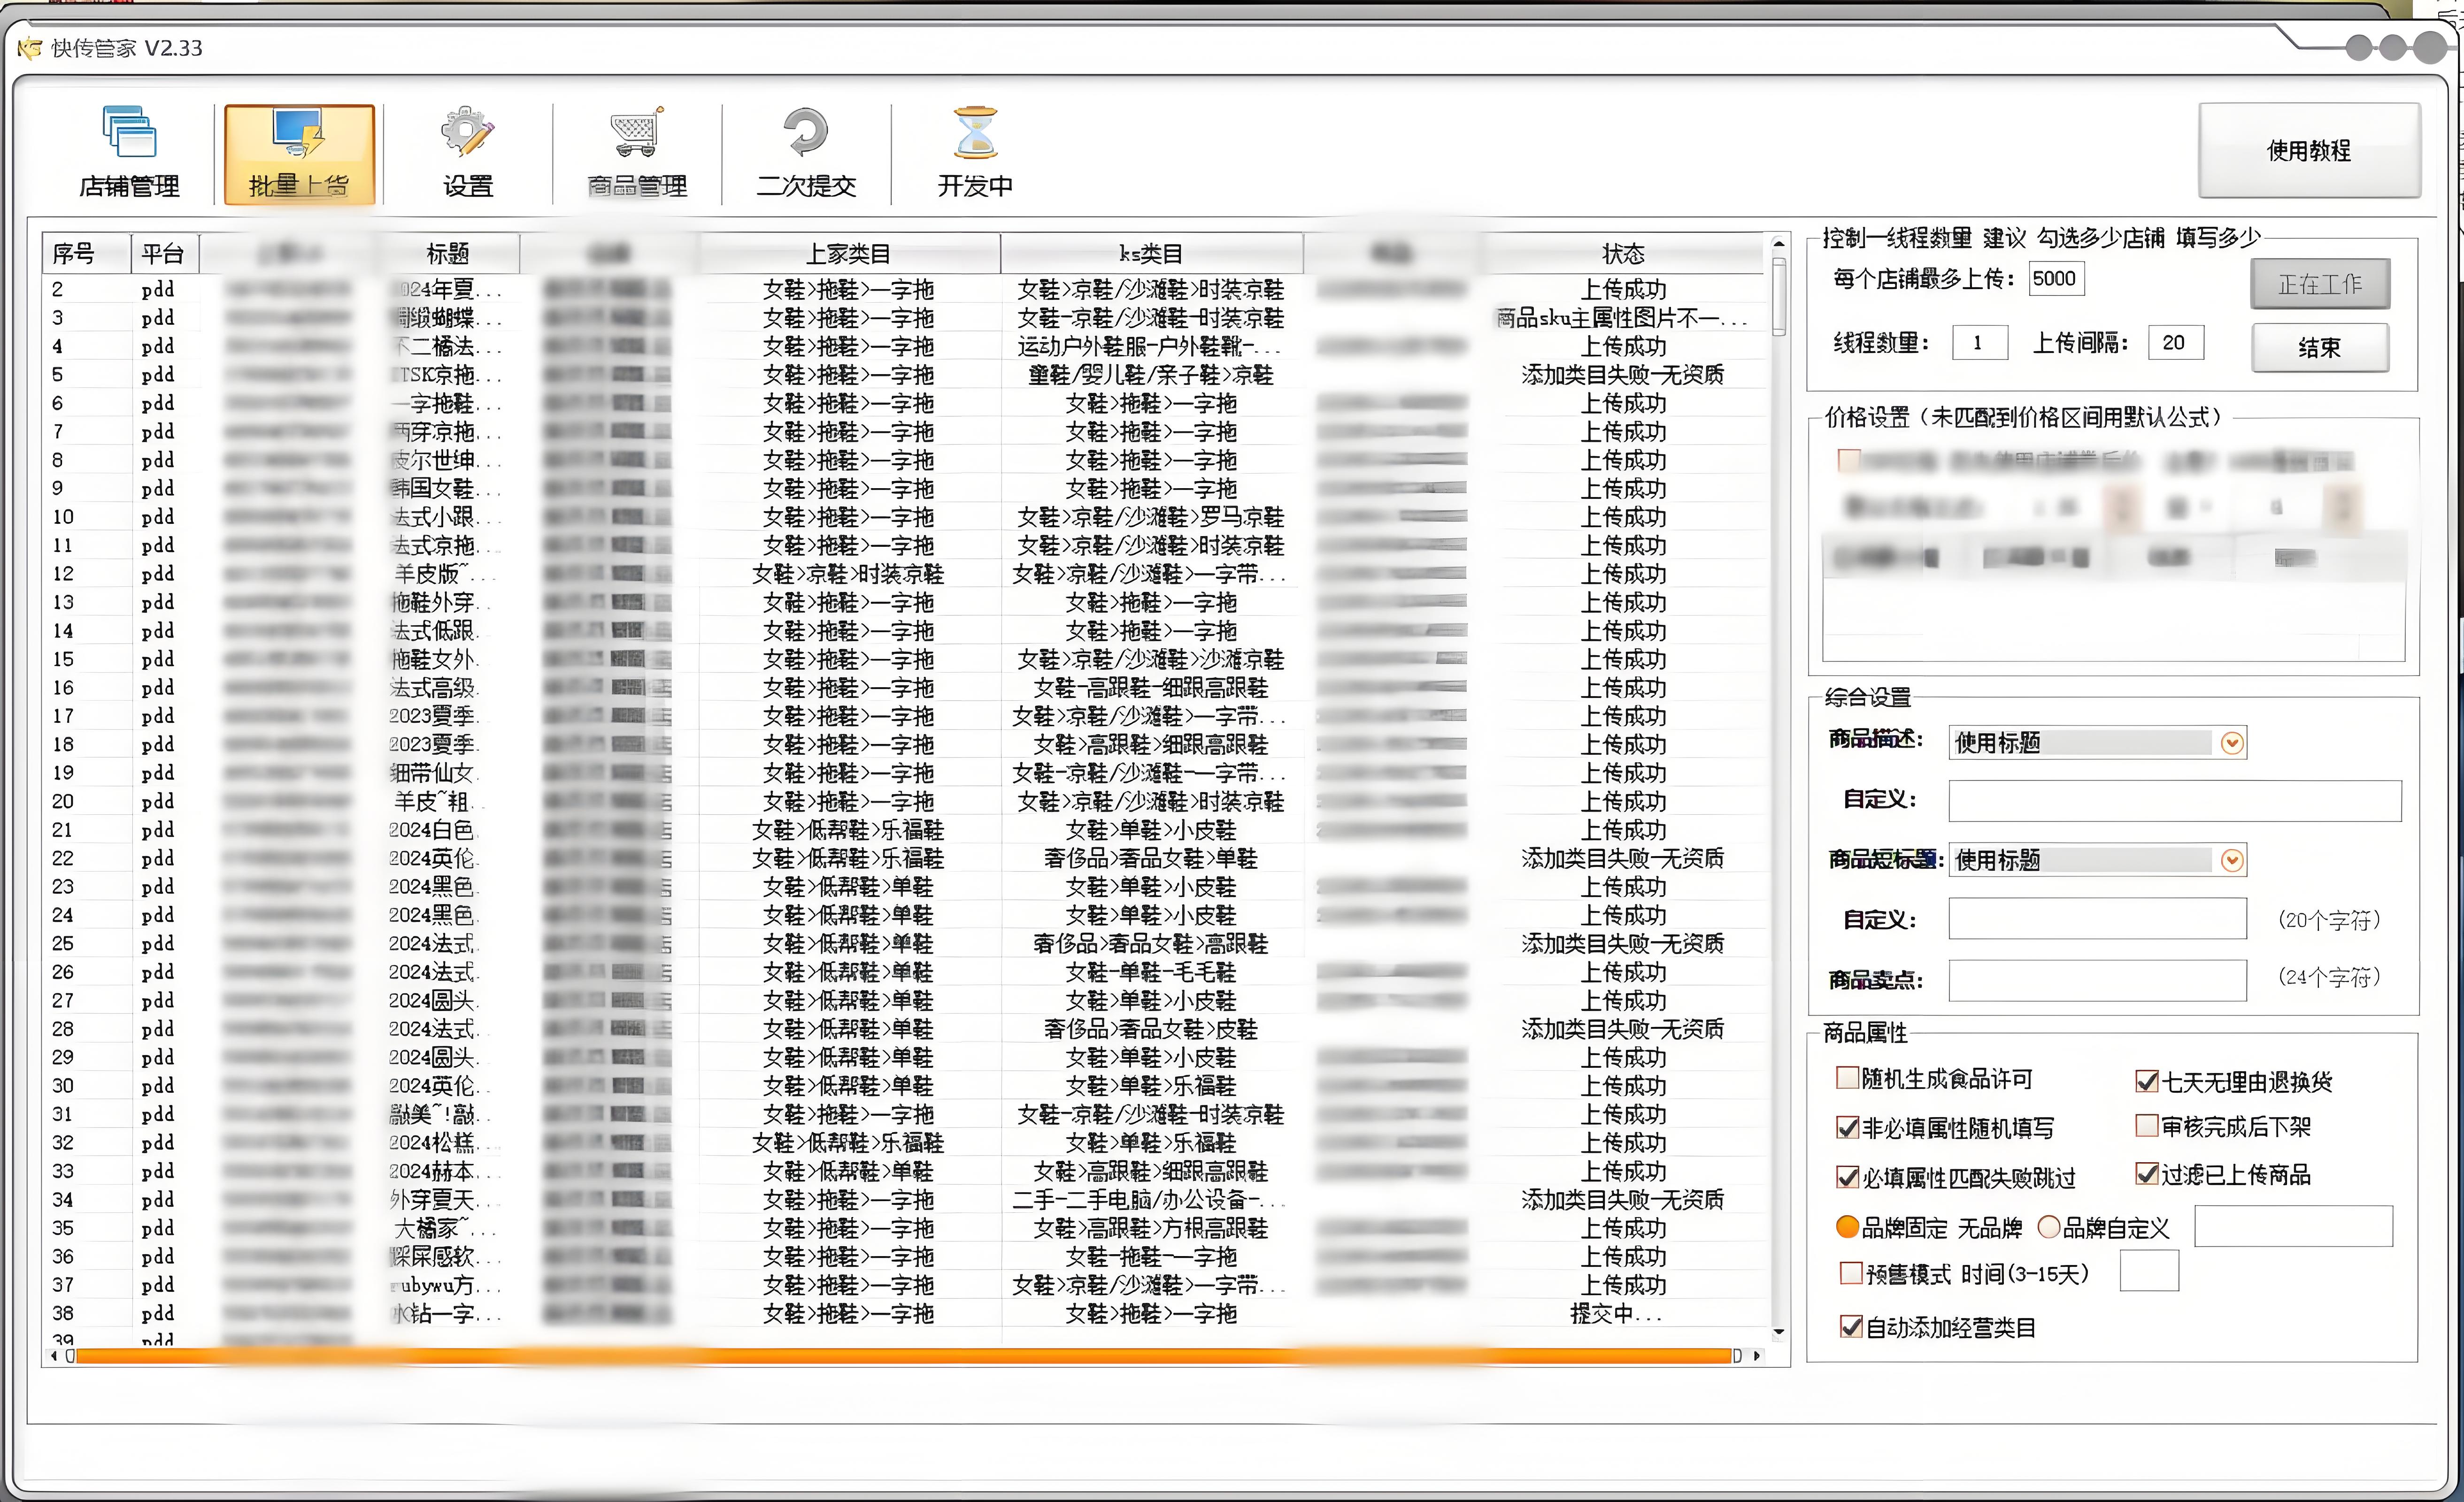Toggle 自动添加经营类目 checkbox

(x=1851, y=1327)
